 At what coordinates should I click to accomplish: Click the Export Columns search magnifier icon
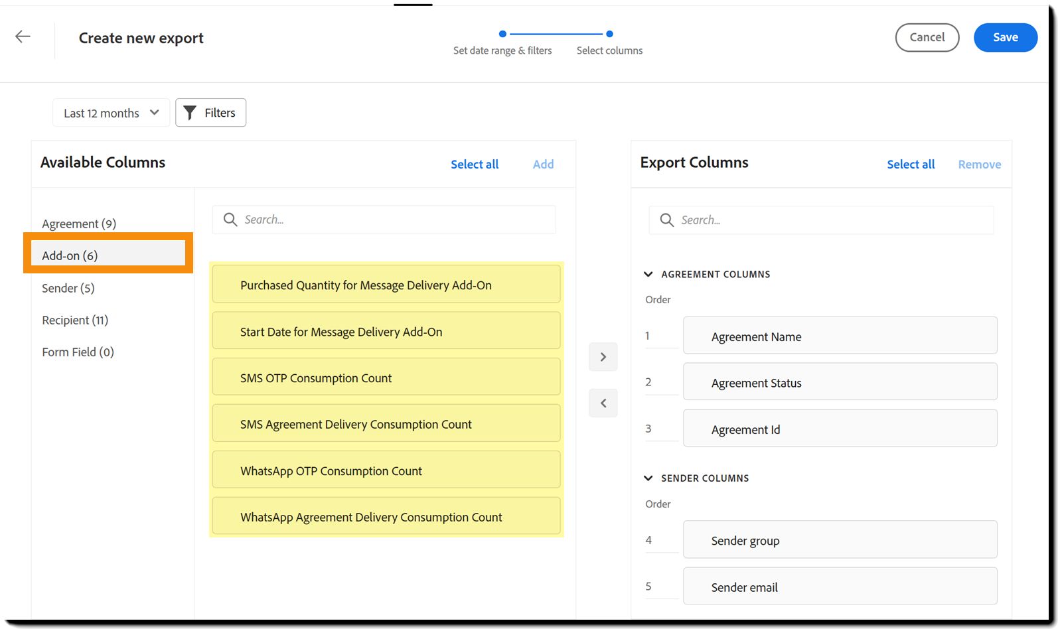666,220
